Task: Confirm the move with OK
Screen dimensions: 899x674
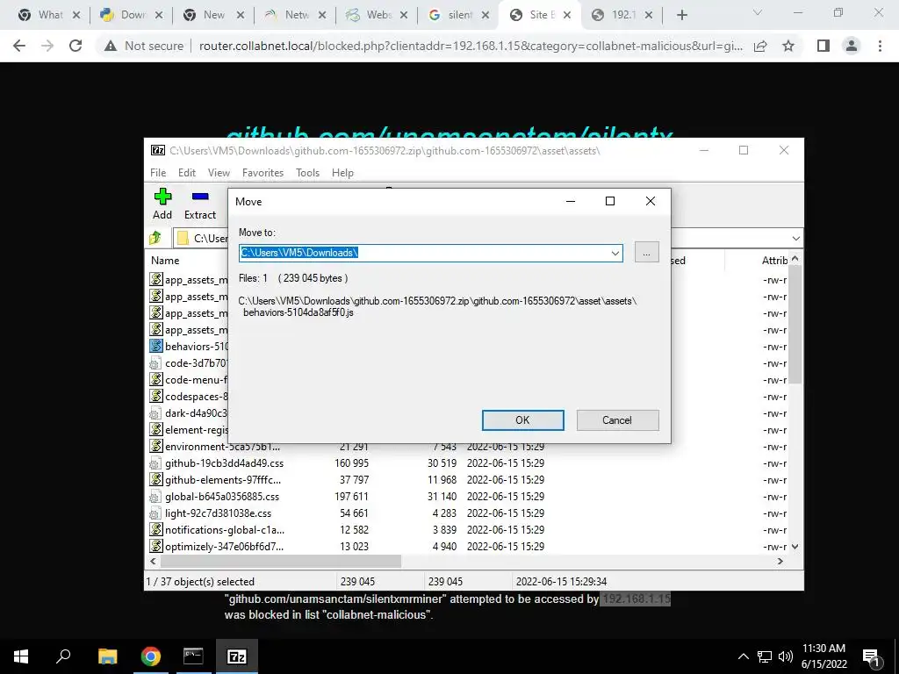Action: [x=522, y=420]
